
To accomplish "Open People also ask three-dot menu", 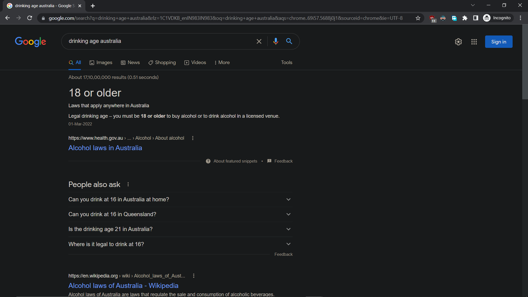I will click(x=128, y=184).
